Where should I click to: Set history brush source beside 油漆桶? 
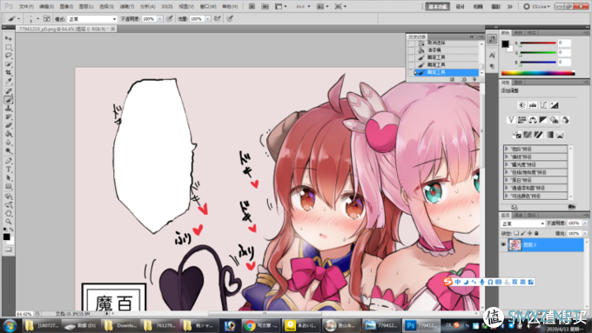click(411, 50)
